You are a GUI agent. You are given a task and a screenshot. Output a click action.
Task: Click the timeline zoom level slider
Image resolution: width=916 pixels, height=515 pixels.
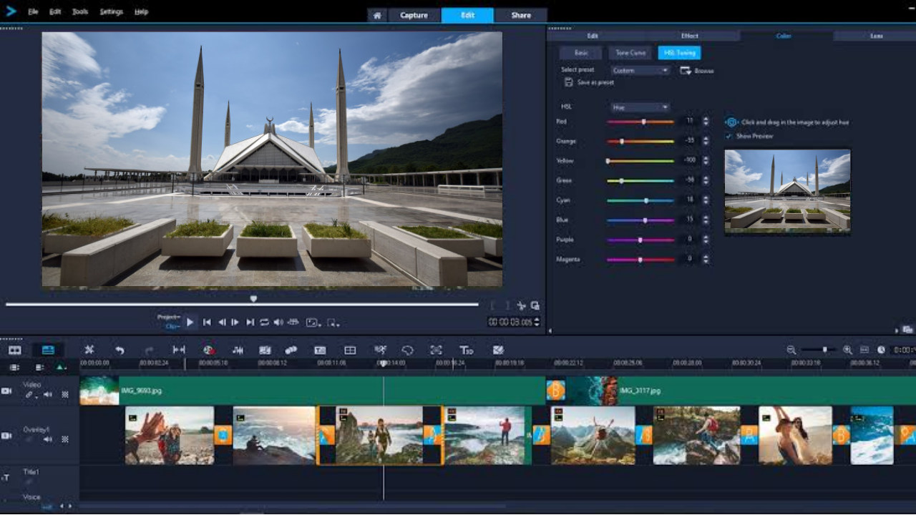pos(819,350)
